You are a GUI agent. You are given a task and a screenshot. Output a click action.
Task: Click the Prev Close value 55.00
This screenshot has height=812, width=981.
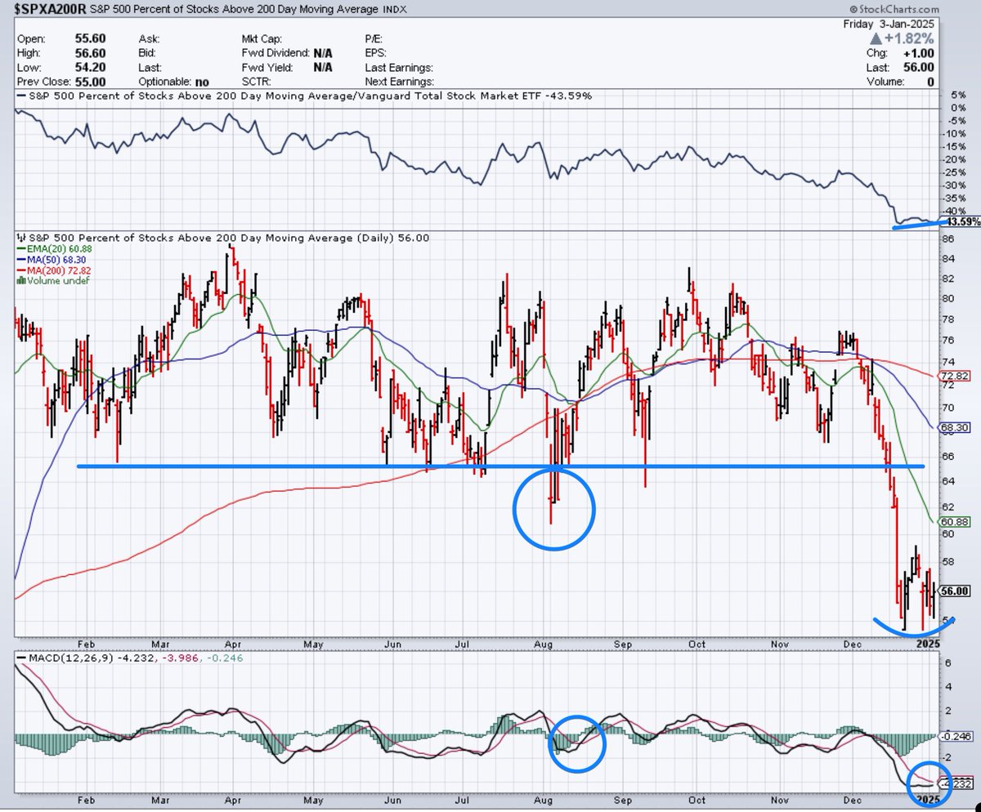click(x=89, y=83)
